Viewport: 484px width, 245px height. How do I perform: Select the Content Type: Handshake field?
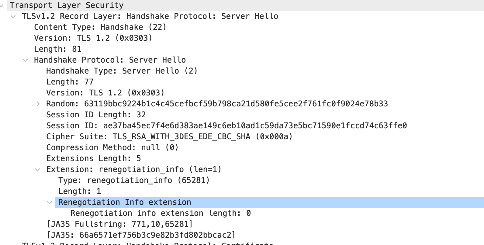100,27
